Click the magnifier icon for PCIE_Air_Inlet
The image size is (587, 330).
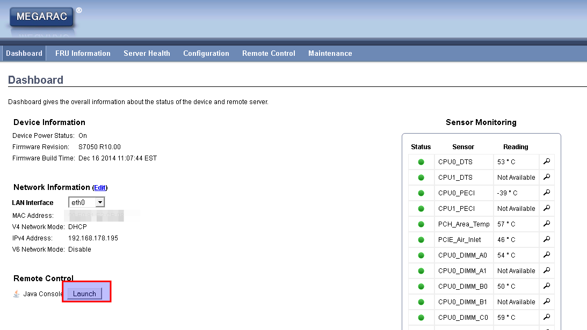point(547,239)
